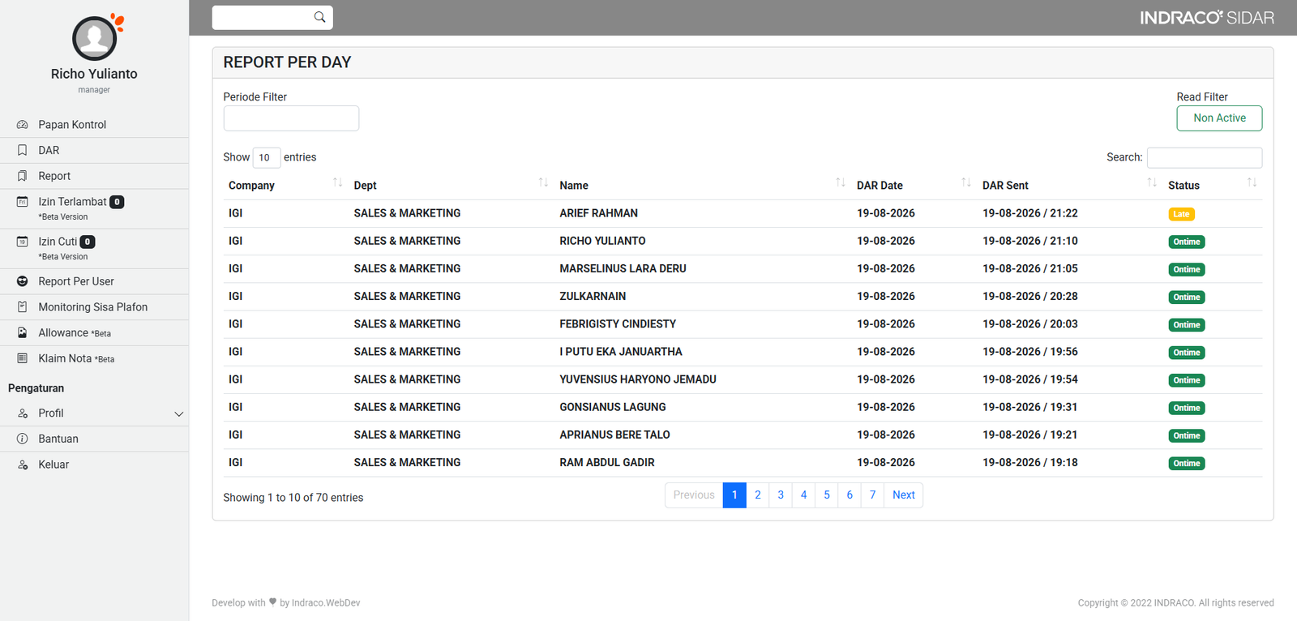This screenshot has height=621, width=1297.
Task: Click the name ZULKARNAIN
Action: (593, 296)
